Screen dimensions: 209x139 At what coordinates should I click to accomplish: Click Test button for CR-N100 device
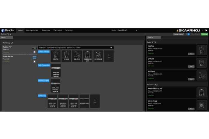(191, 67)
